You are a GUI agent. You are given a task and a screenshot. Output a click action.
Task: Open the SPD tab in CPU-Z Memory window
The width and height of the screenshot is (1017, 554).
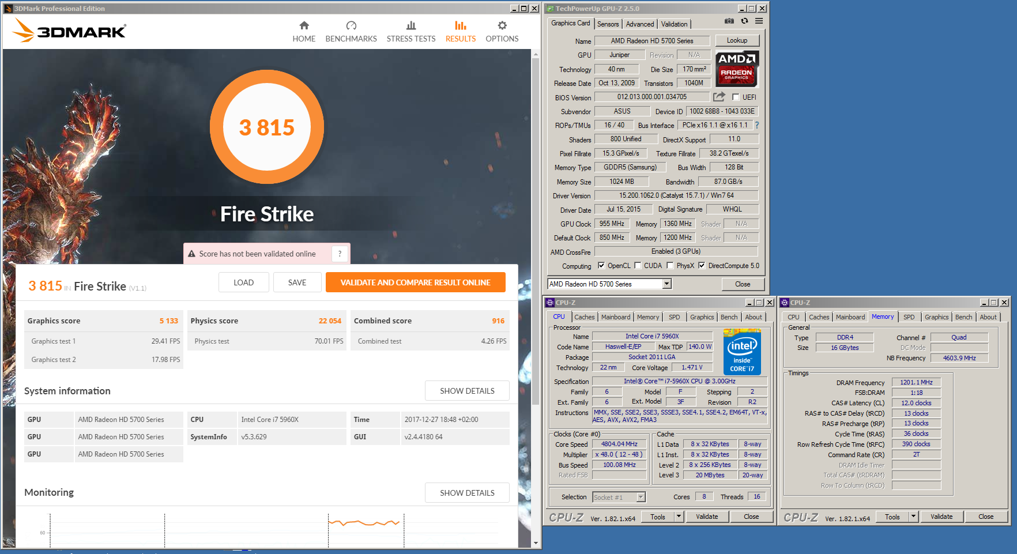[x=909, y=317]
